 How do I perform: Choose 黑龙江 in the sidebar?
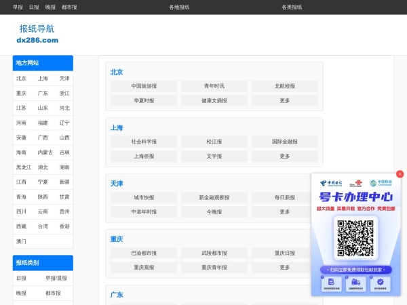click(24, 167)
